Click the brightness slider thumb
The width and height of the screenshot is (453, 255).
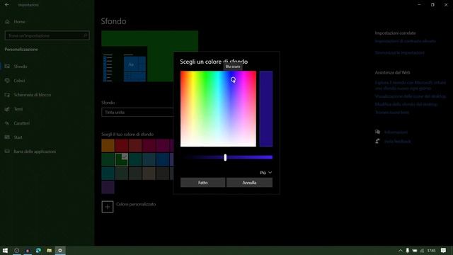click(x=225, y=157)
